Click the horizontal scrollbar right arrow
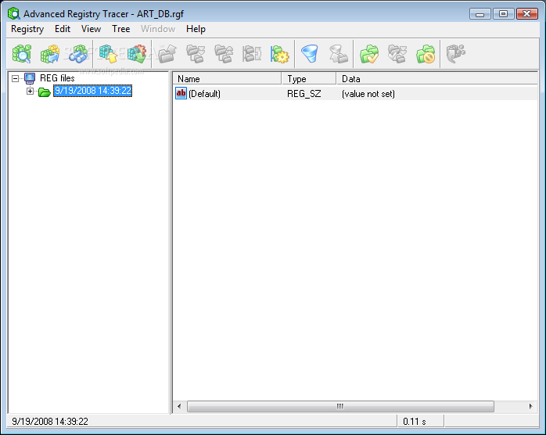 (530, 406)
